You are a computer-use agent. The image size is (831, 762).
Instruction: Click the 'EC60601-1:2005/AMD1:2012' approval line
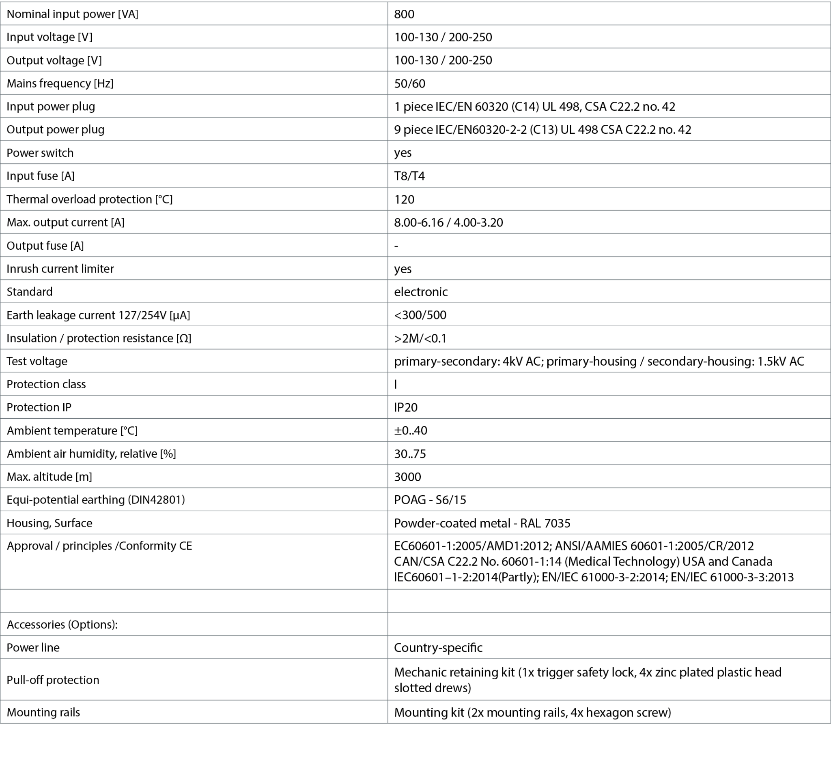(x=574, y=546)
